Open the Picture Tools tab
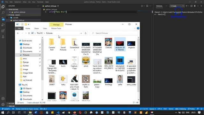This screenshot has width=204, height=115. 56,28
